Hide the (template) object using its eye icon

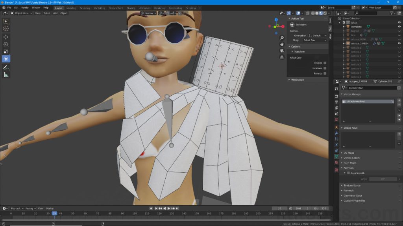point(399,26)
